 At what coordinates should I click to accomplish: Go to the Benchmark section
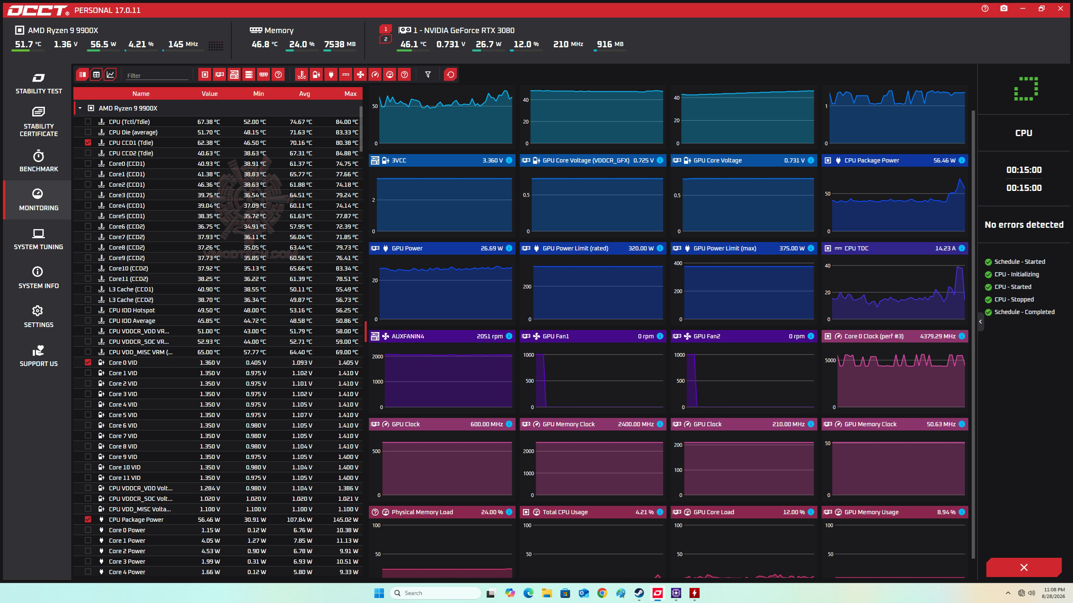[x=39, y=161]
